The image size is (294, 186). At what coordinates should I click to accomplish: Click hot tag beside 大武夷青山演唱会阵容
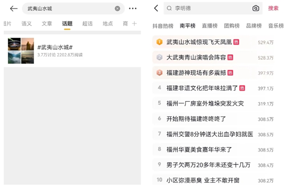click(x=230, y=57)
